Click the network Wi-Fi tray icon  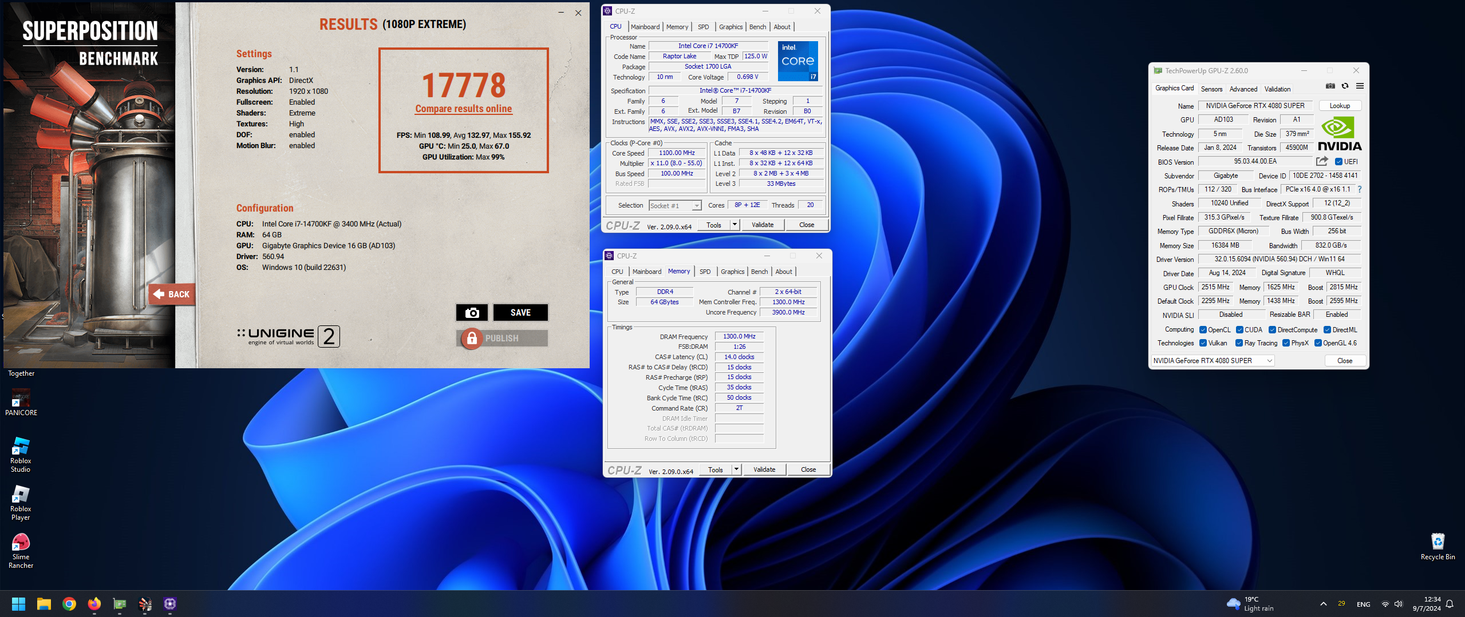(x=1385, y=604)
